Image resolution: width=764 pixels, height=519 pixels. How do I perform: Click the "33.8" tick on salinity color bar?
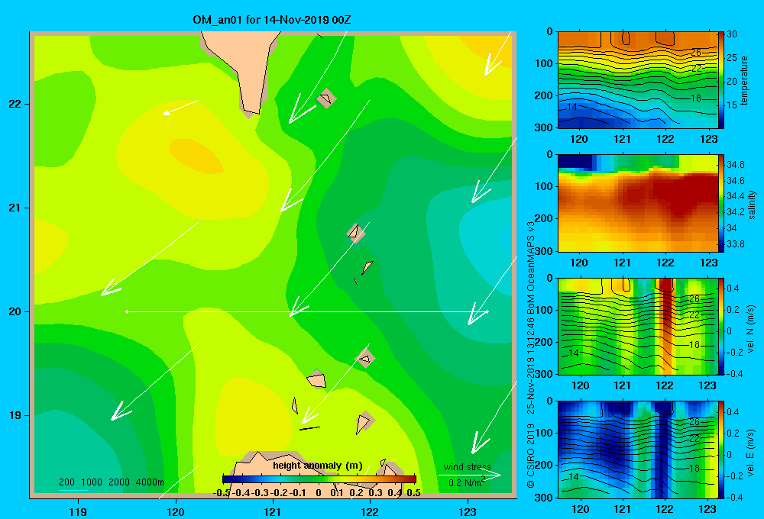(735, 244)
